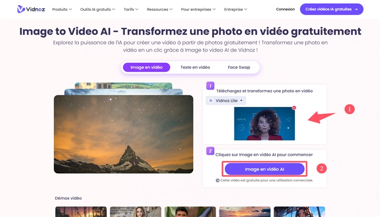This screenshot has width=380, height=217.
Task: Click the Connexion link
Action: click(x=285, y=9)
